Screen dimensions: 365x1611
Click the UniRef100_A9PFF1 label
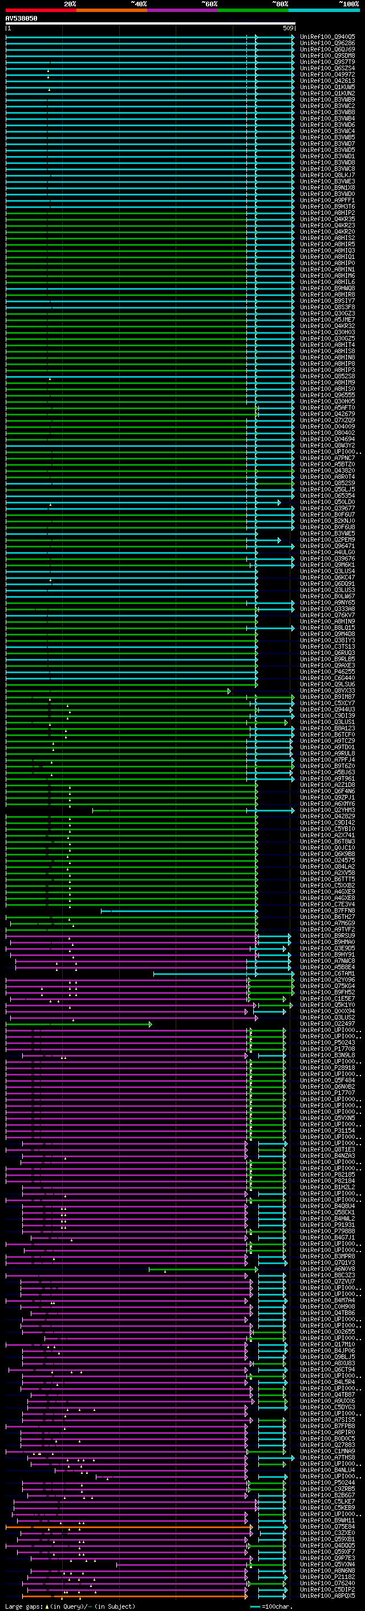click(327, 200)
